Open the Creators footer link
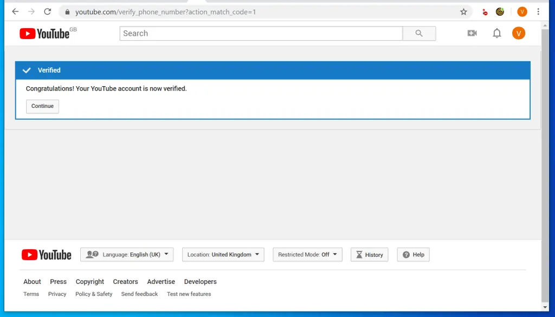 pyautogui.click(x=125, y=281)
